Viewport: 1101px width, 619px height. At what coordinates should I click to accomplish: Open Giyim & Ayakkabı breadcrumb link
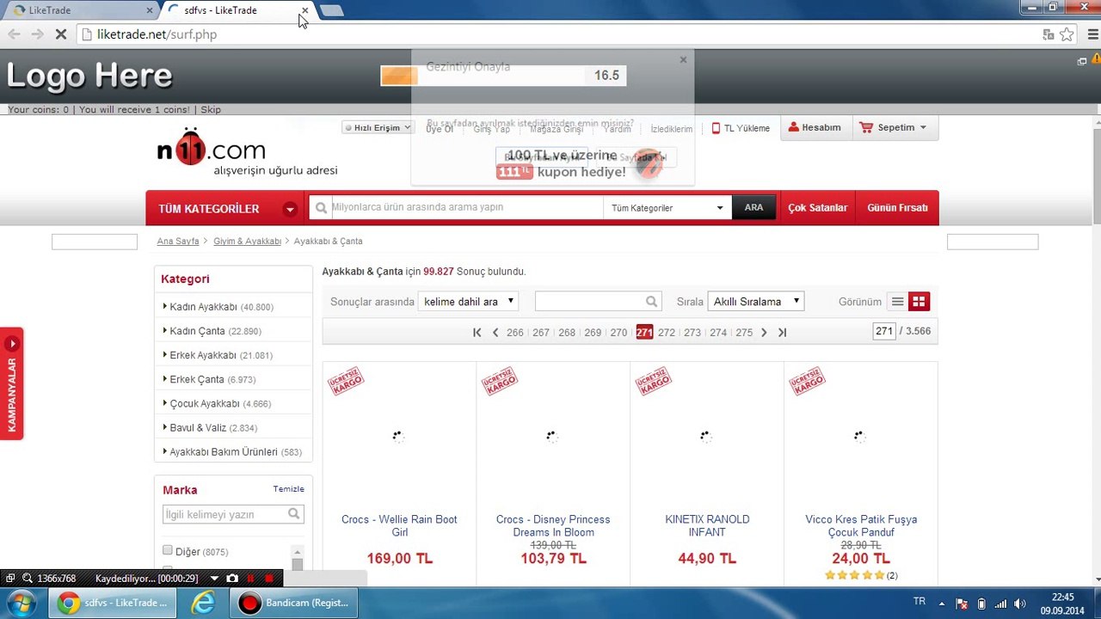tap(248, 242)
